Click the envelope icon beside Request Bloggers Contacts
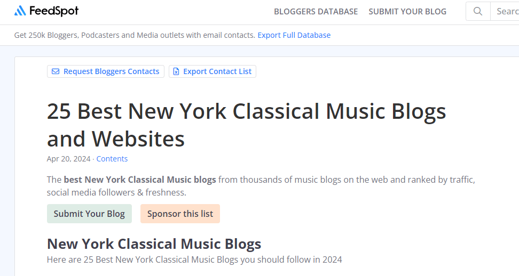 tap(56, 71)
